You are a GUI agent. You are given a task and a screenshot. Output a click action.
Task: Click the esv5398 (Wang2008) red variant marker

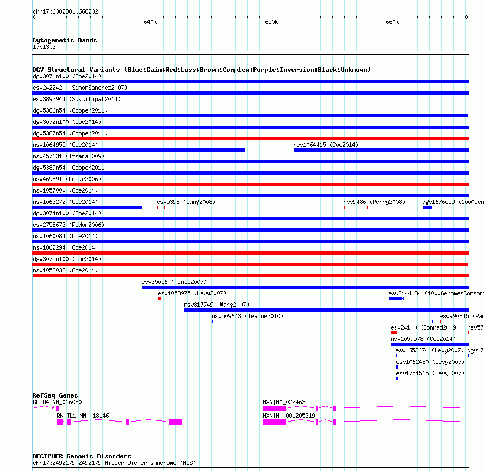[x=161, y=207]
